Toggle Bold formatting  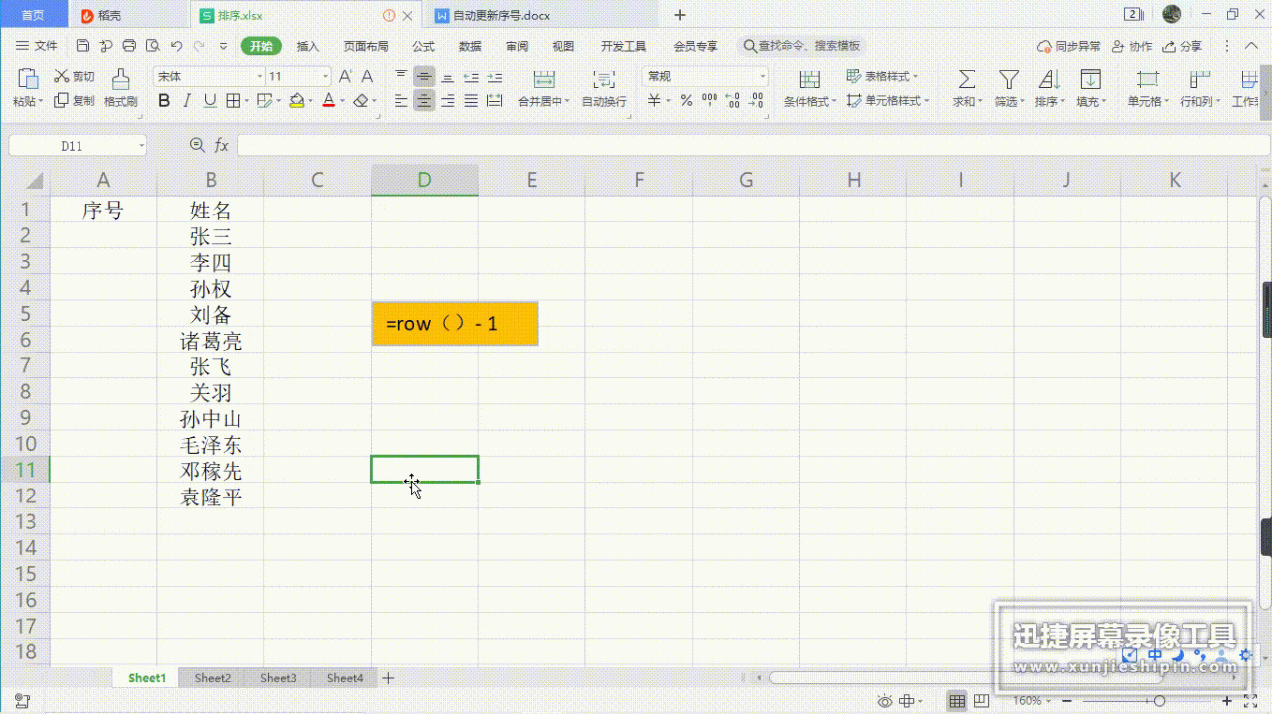click(x=164, y=101)
